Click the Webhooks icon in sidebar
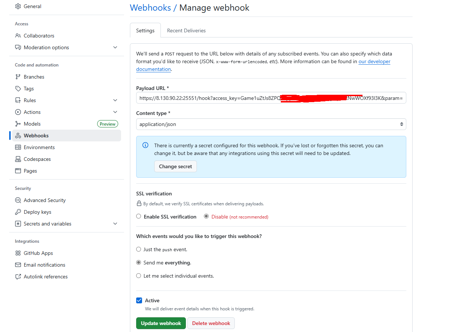449x332 pixels. (x=18, y=136)
